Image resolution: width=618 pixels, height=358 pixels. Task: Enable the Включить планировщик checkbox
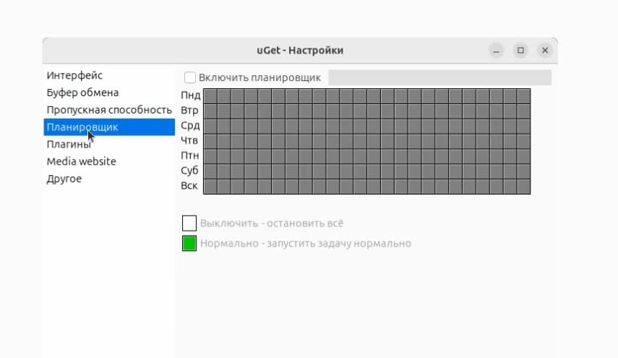(x=190, y=77)
